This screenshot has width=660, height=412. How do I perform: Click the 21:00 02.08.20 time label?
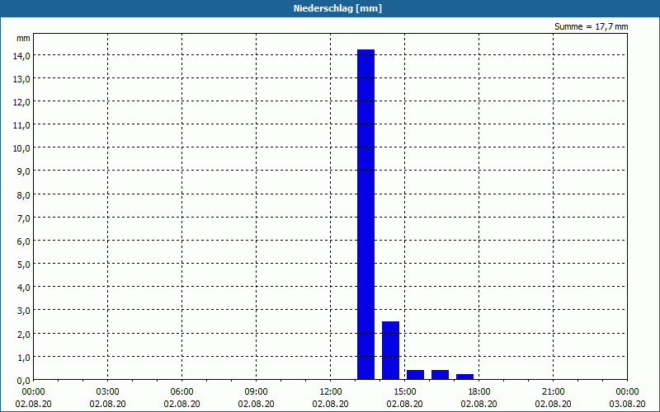[x=553, y=398]
